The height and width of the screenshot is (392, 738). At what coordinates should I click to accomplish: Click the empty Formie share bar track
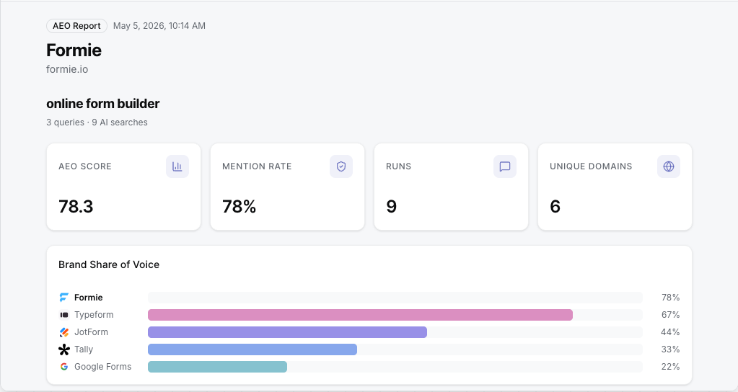[395, 298]
